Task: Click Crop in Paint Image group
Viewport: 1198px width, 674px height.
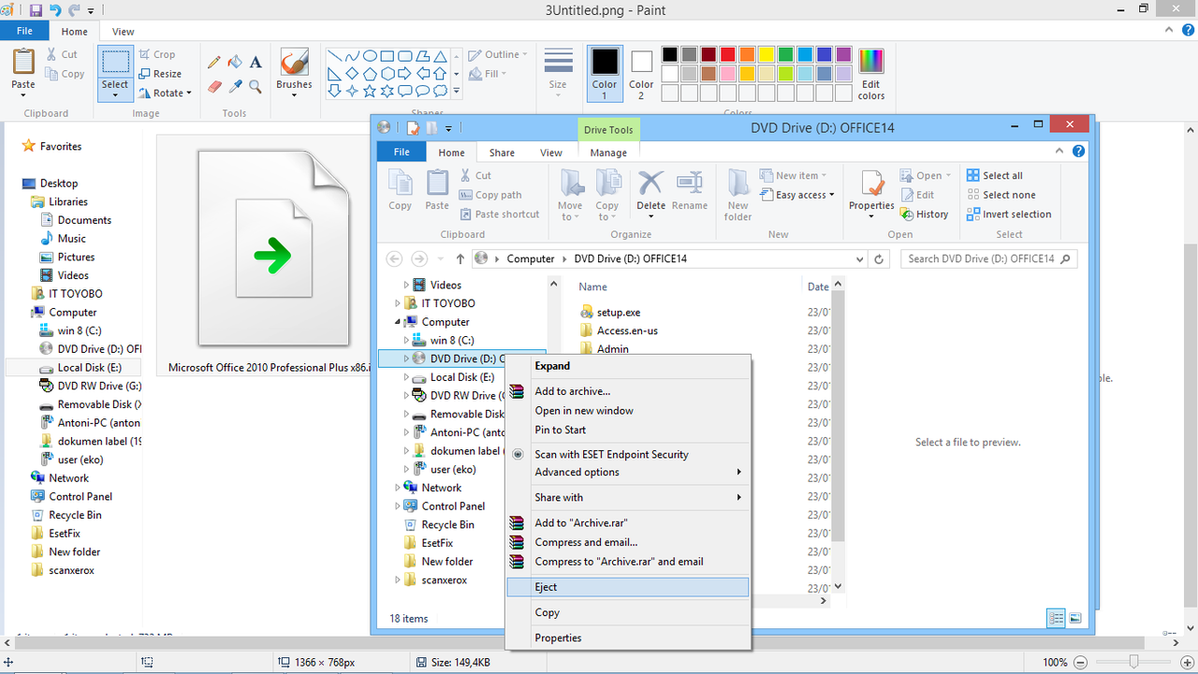Action: click(x=157, y=54)
